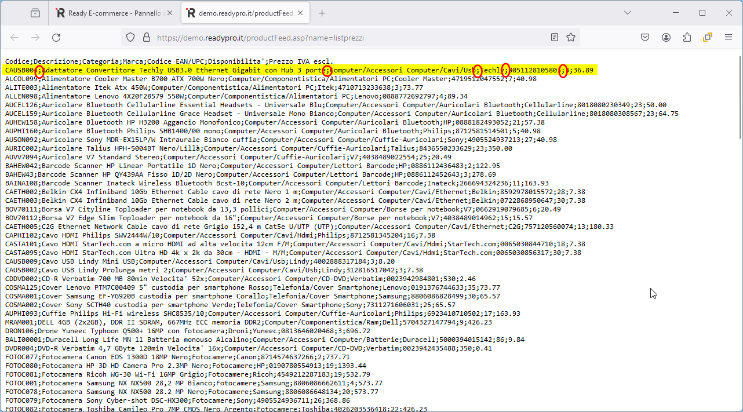Click the List all tabs chevron

tap(628, 13)
